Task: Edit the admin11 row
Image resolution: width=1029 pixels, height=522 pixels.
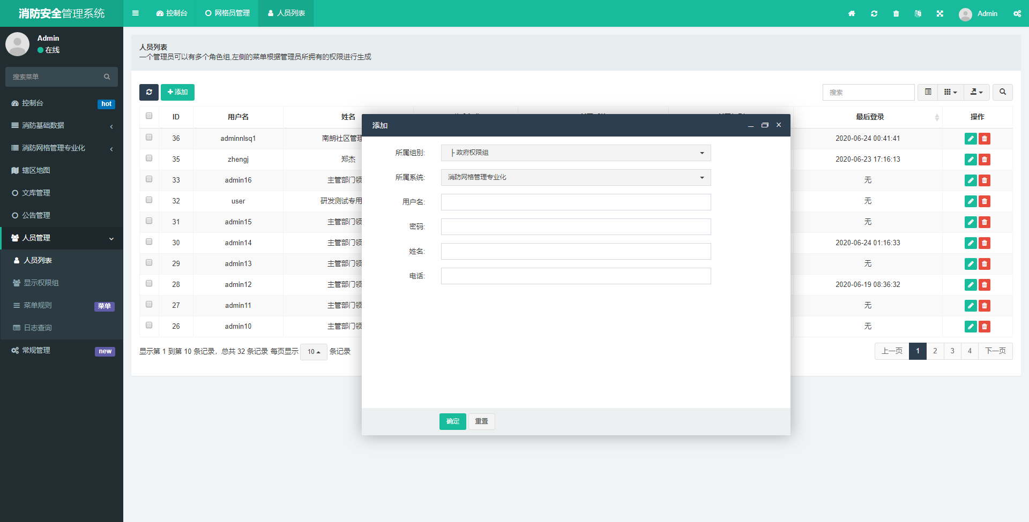Action: coord(971,306)
